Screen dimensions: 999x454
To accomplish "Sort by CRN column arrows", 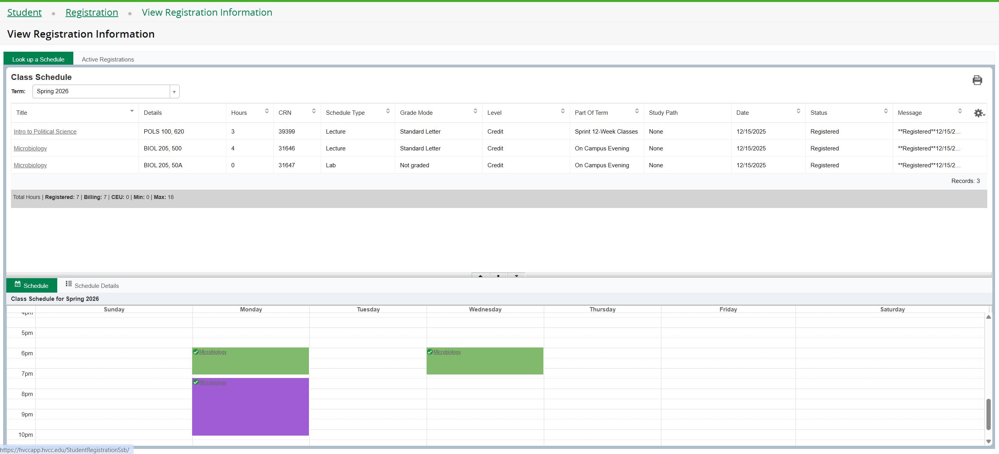I will click(314, 111).
